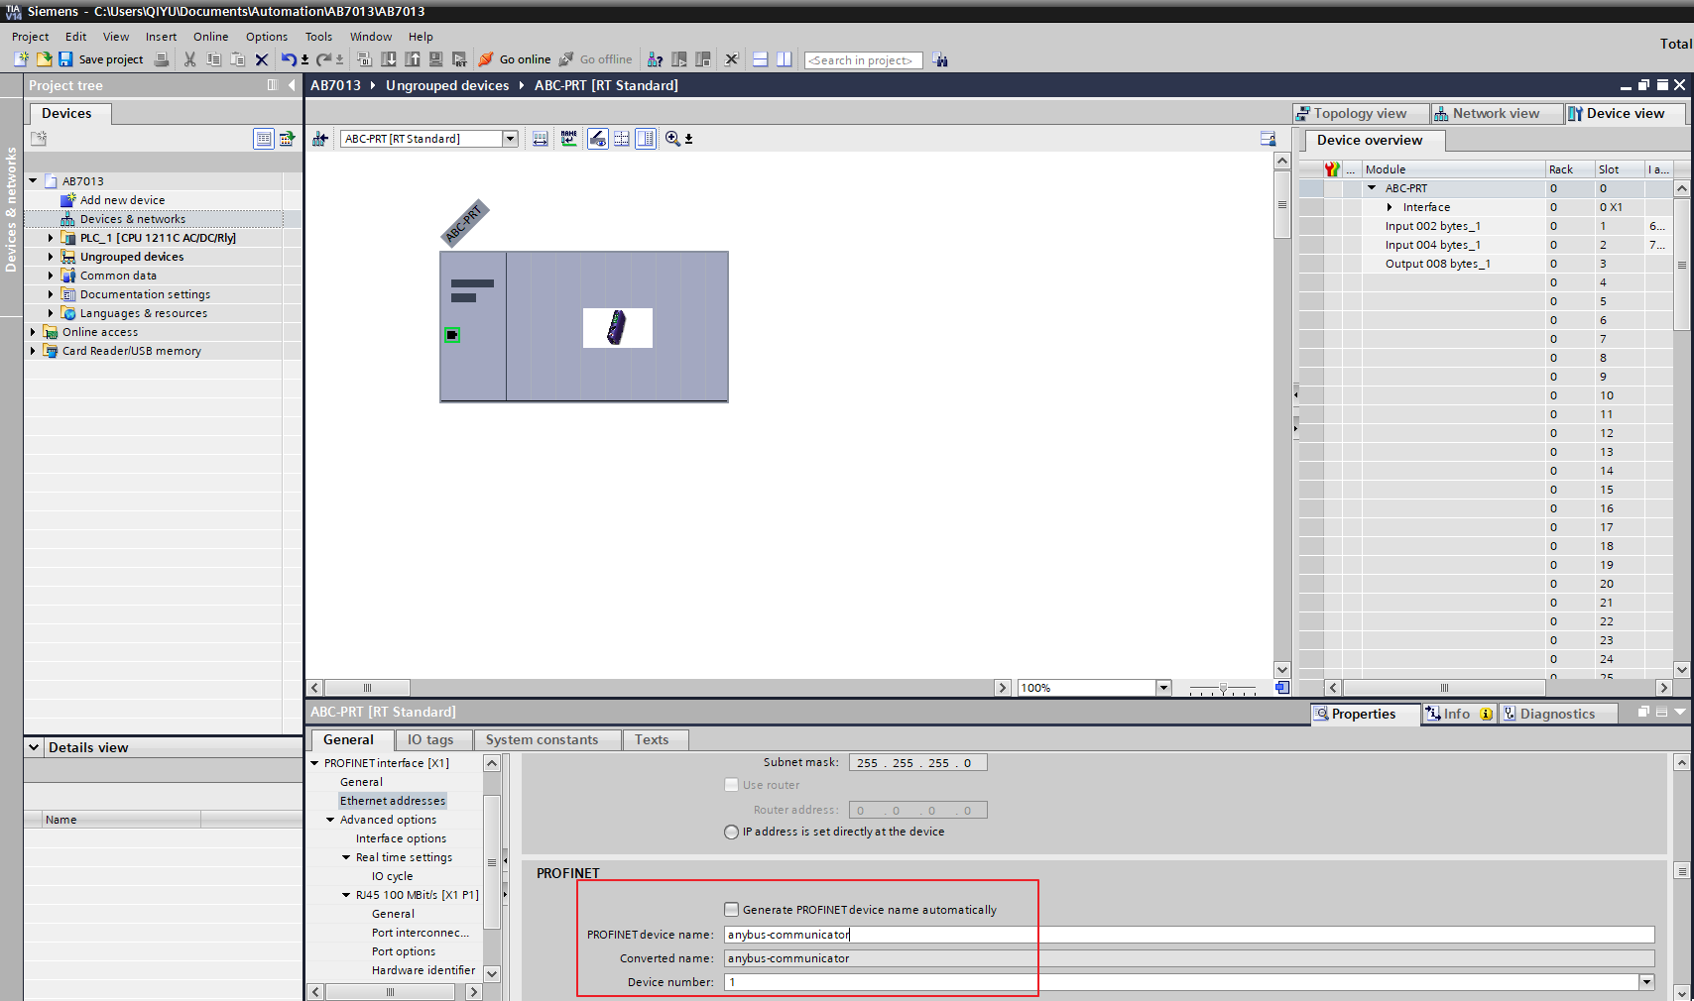Click the Search in project field
The image size is (1694, 1001).
coord(863,60)
